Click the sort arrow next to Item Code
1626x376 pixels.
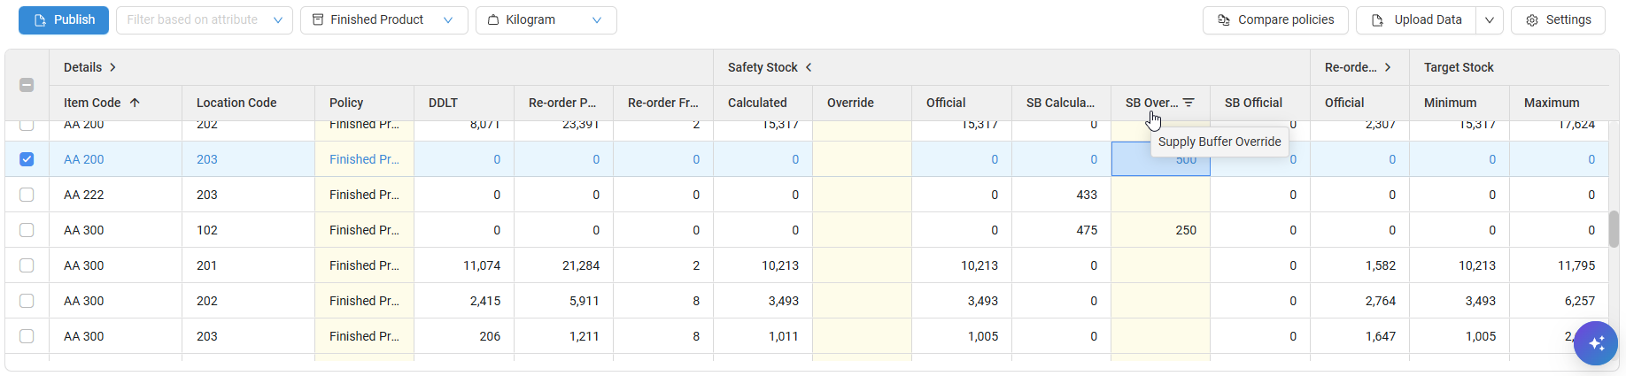[135, 103]
